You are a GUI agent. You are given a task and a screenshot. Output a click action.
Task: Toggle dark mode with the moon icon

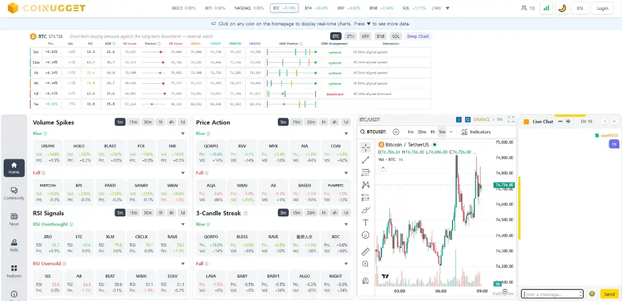562,8
